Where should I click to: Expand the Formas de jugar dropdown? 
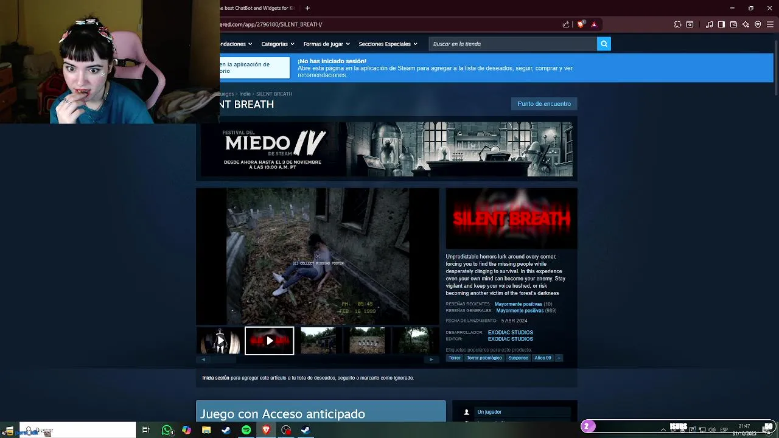pos(327,44)
